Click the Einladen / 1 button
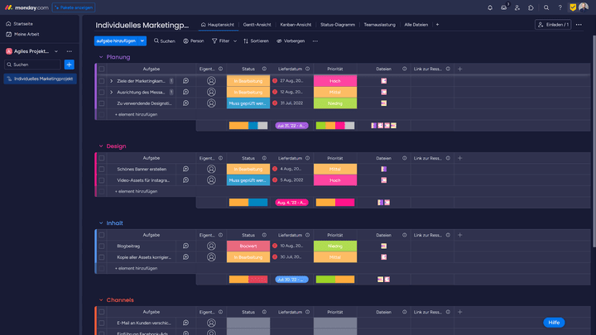The height and width of the screenshot is (335, 596). point(553,25)
